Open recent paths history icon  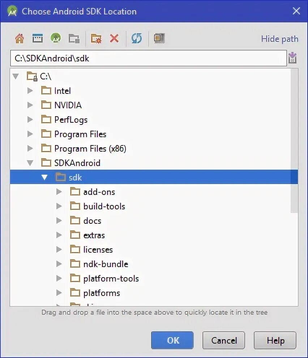292,58
